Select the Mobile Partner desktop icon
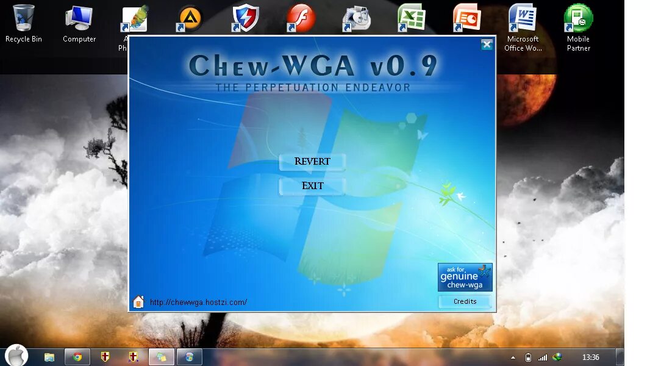The height and width of the screenshot is (366, 650). click(x=578, y=27)
